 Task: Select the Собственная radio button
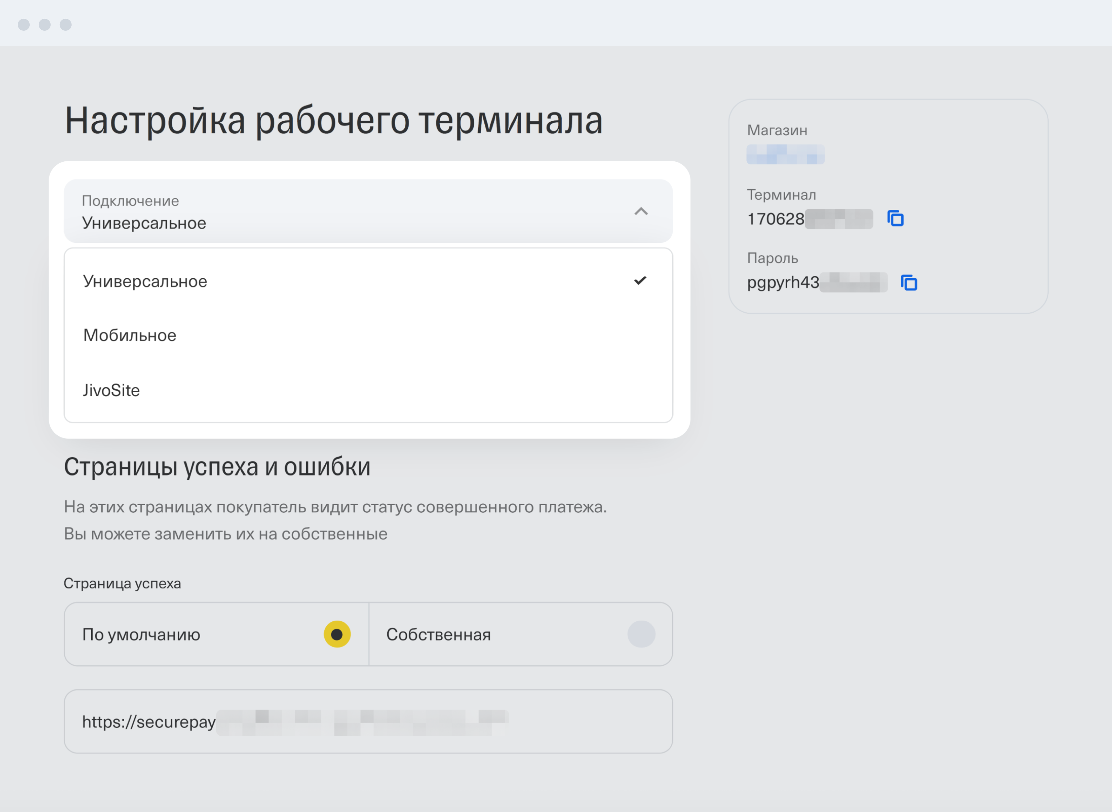pyautogui.click(x=641, y=634)
